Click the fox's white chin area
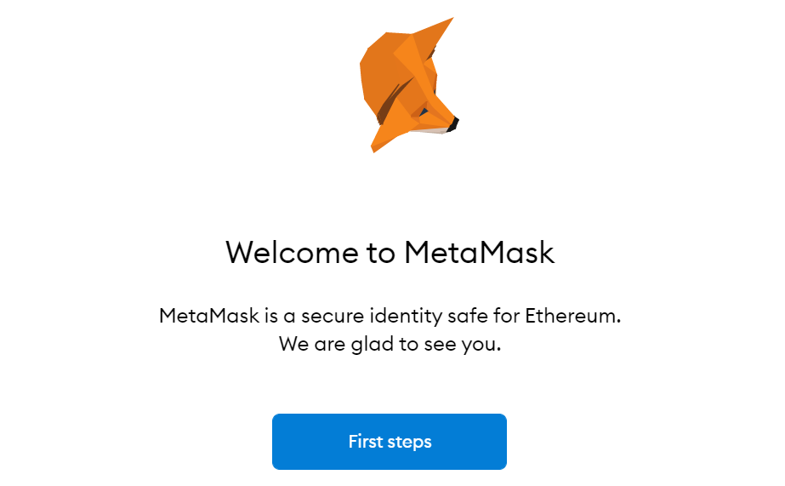 click(435, 131)
